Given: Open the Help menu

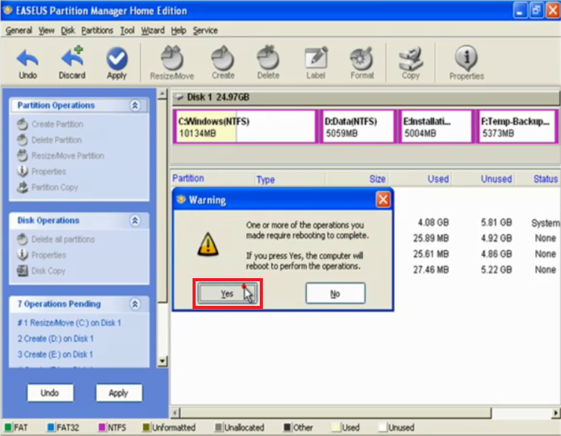Looking at the screenshot, I should (x=178, y=31).
